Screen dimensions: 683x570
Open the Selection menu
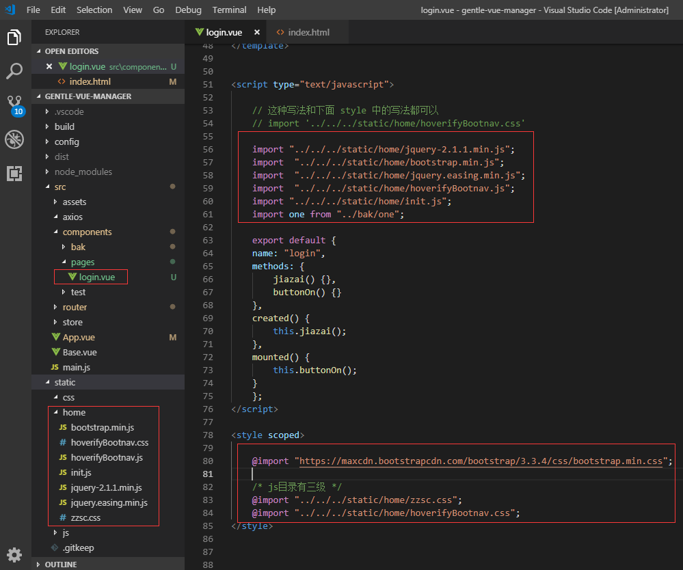(x=94, y=10)
